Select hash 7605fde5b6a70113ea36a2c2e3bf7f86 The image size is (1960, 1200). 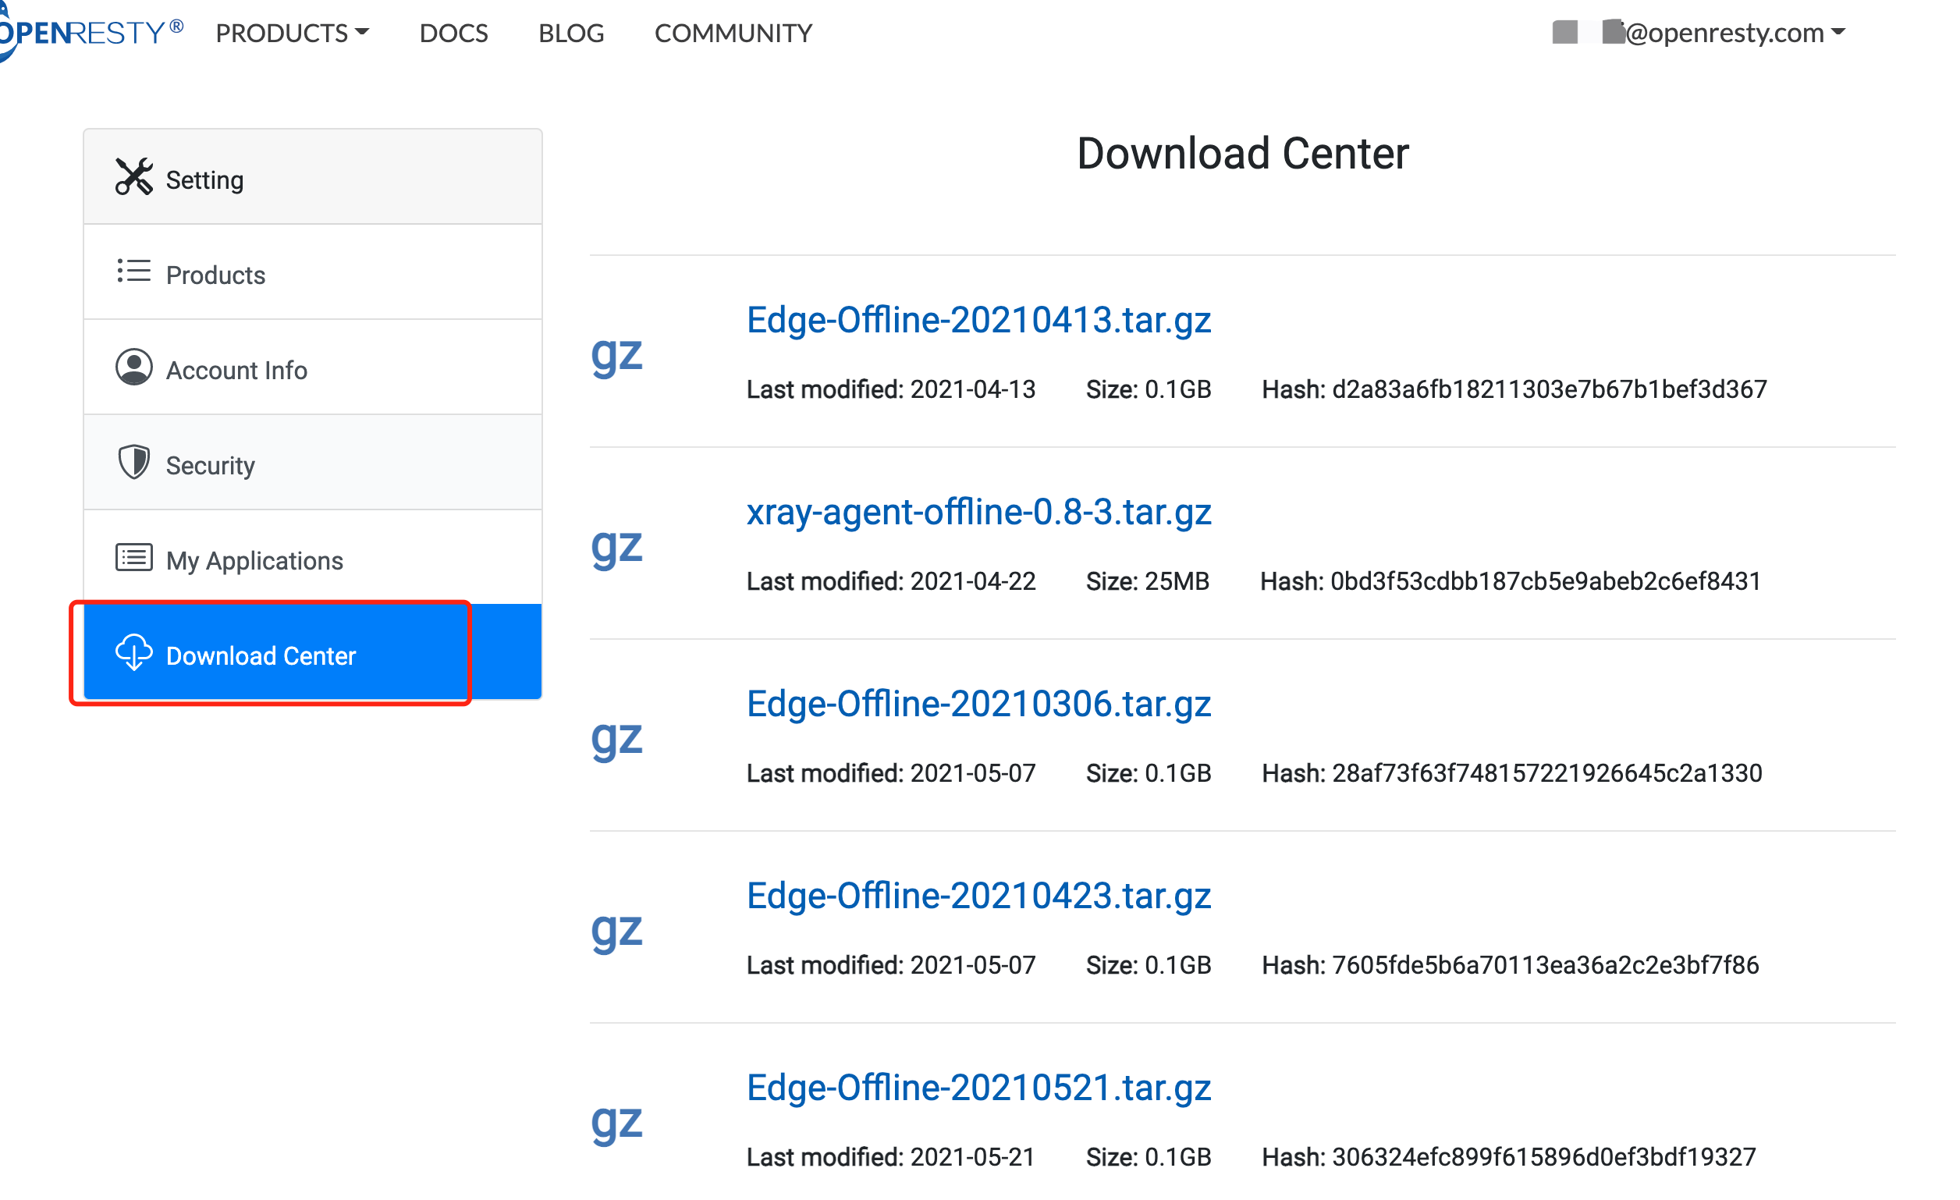(1546, 964)
